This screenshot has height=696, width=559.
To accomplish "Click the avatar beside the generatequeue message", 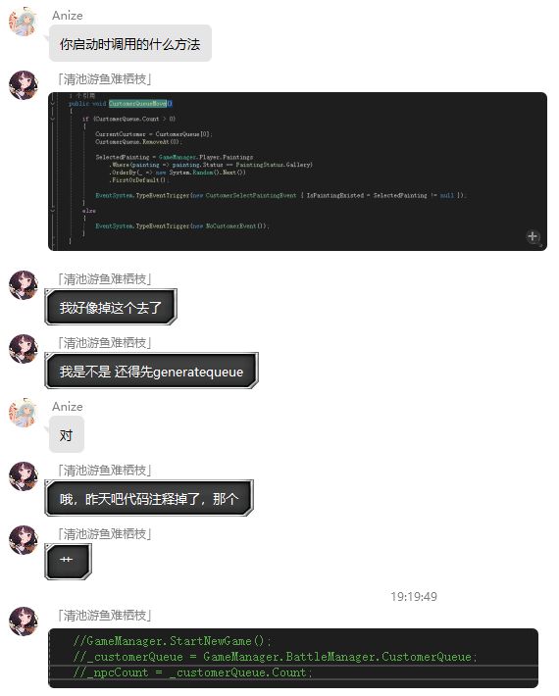I will coord(24,349).
